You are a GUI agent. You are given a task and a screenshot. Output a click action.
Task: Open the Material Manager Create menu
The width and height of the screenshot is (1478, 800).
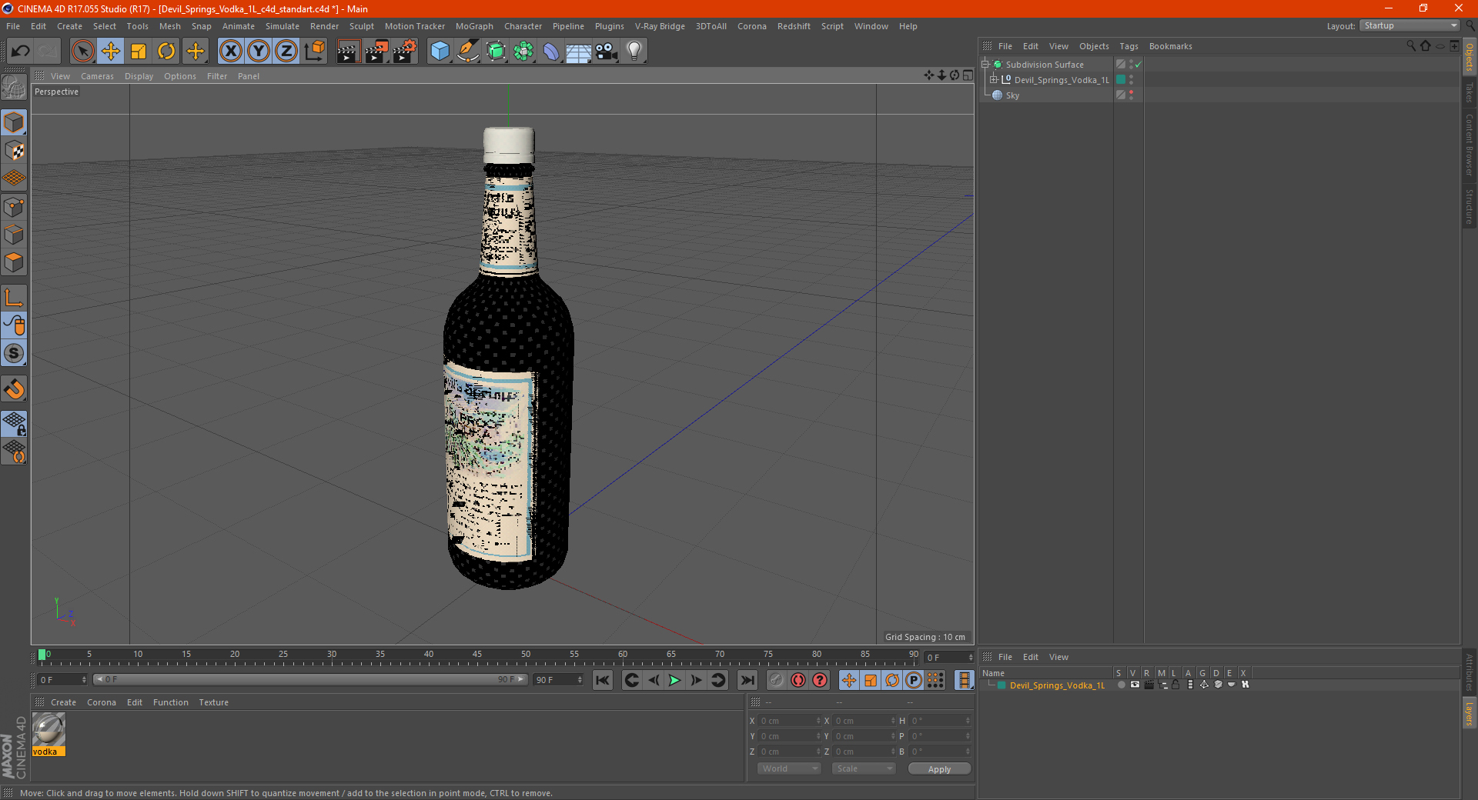coord(63,702)
